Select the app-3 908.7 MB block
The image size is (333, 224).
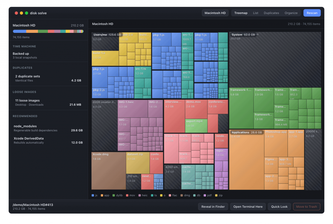[x=286, y=162]
